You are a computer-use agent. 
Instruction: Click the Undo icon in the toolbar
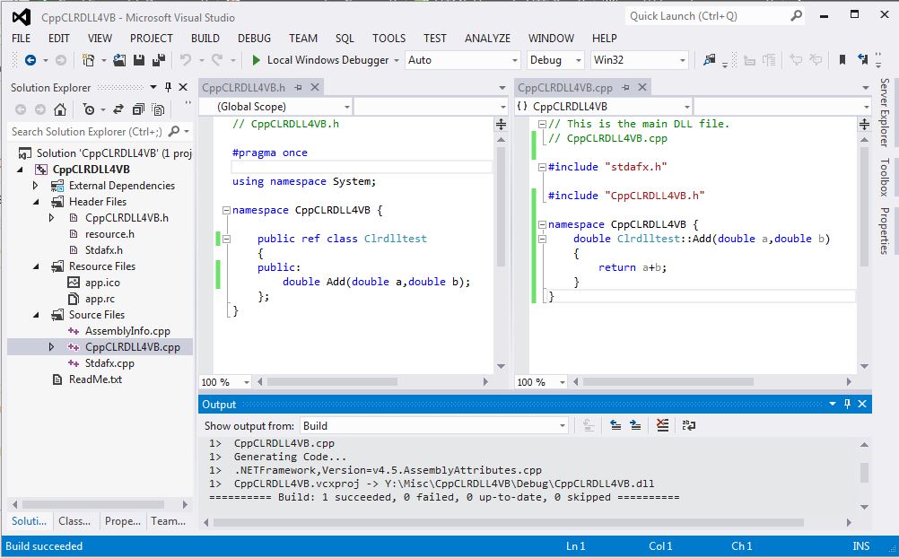tap(184, 59)
